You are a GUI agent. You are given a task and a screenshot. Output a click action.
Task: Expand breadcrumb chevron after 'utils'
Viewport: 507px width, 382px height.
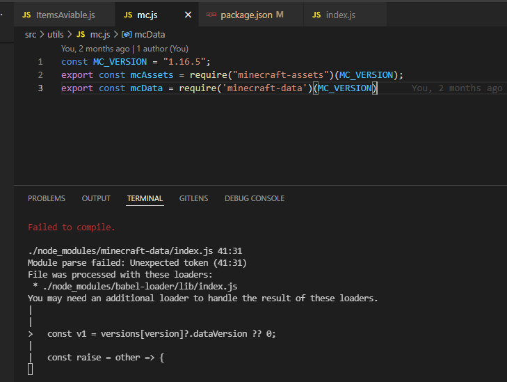(x=70, y=34)
